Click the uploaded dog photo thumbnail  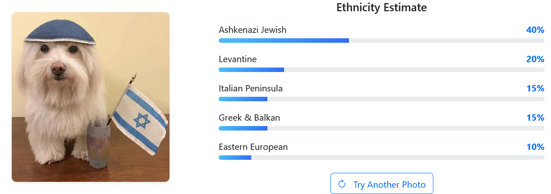pos(90,97)
